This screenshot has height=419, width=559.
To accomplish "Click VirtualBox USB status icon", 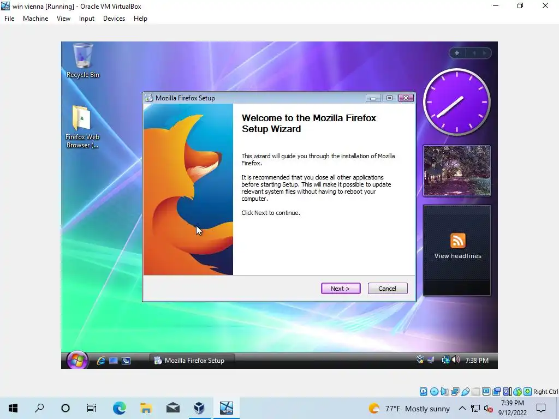I will point(466,392).
